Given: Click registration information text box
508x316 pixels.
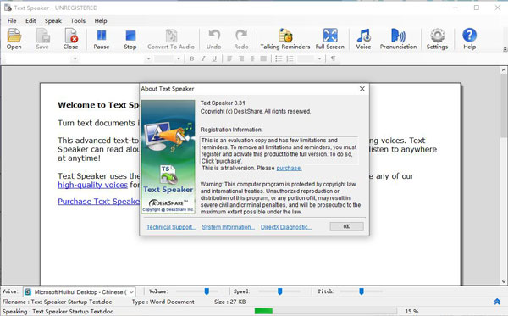Looking at the screenshot, I should tap(279, 151).
